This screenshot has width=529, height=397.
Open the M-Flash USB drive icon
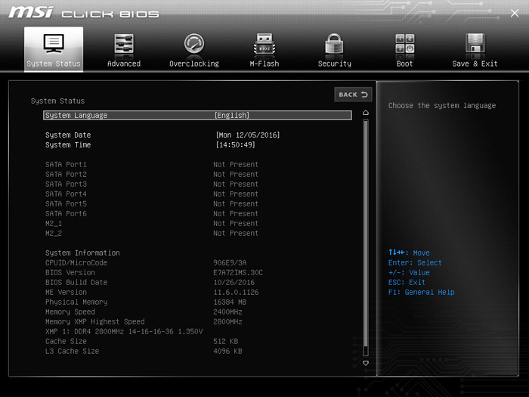point(264,44)
